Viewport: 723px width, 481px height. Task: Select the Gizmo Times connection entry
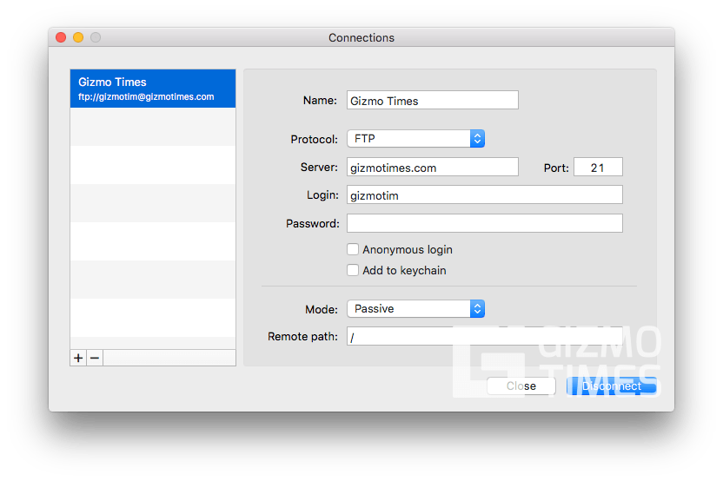coord(153,89)
